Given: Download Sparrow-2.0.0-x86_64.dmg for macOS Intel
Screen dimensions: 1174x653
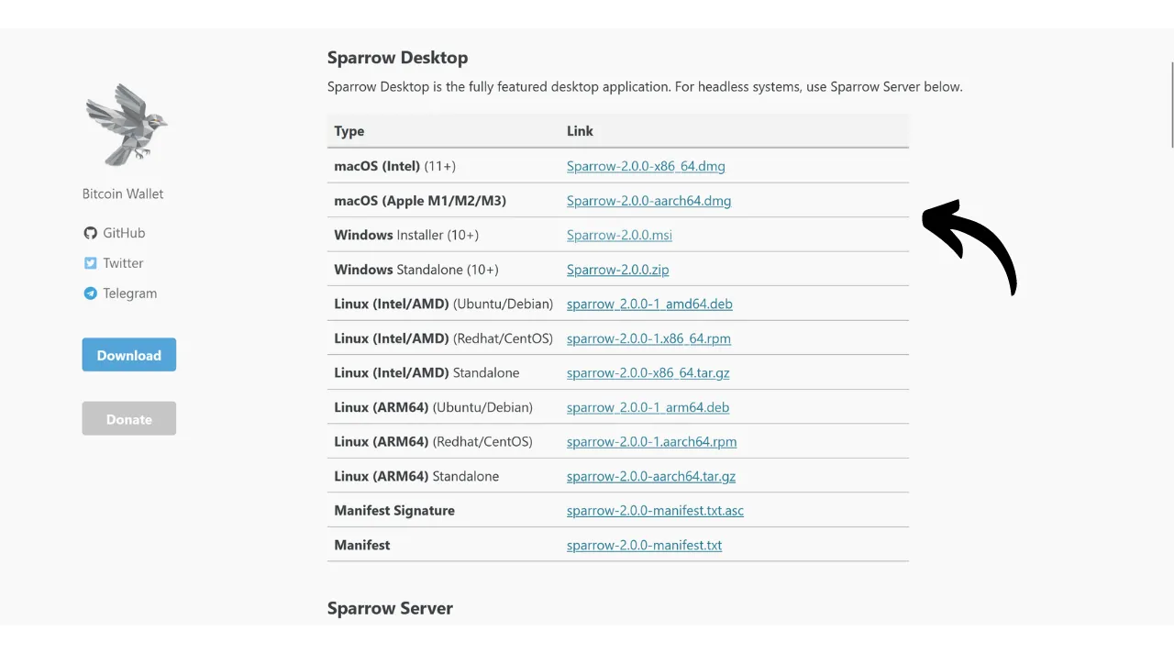Looking at the screenshot, I should click(x=646, y=166).
